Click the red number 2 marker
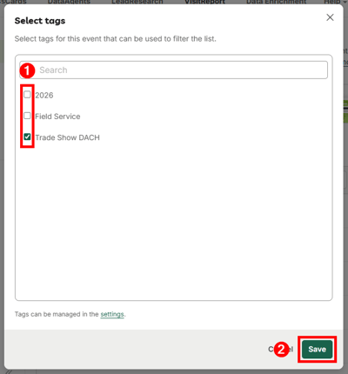Image resolution: width=348 pixels, height=374 pixels. tap(281, 350)
